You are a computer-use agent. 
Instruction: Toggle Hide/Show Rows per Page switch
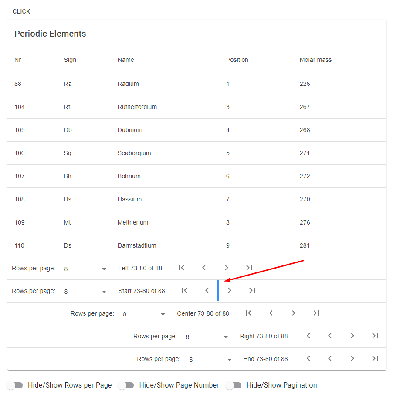tap(15, 385)
